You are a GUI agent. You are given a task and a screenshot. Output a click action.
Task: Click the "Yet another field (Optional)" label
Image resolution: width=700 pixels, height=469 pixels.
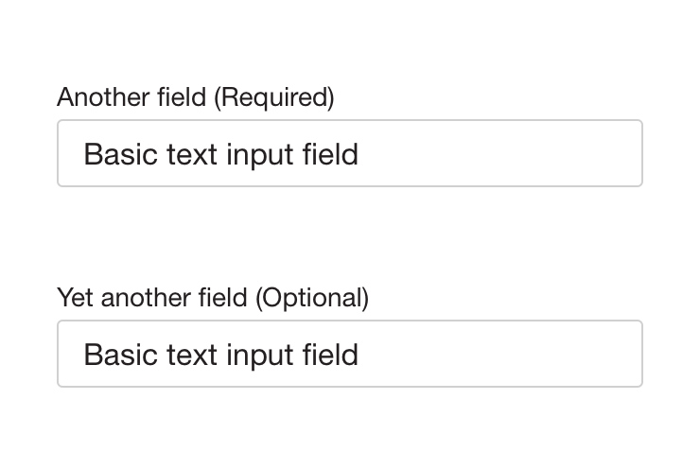point(213,298)
